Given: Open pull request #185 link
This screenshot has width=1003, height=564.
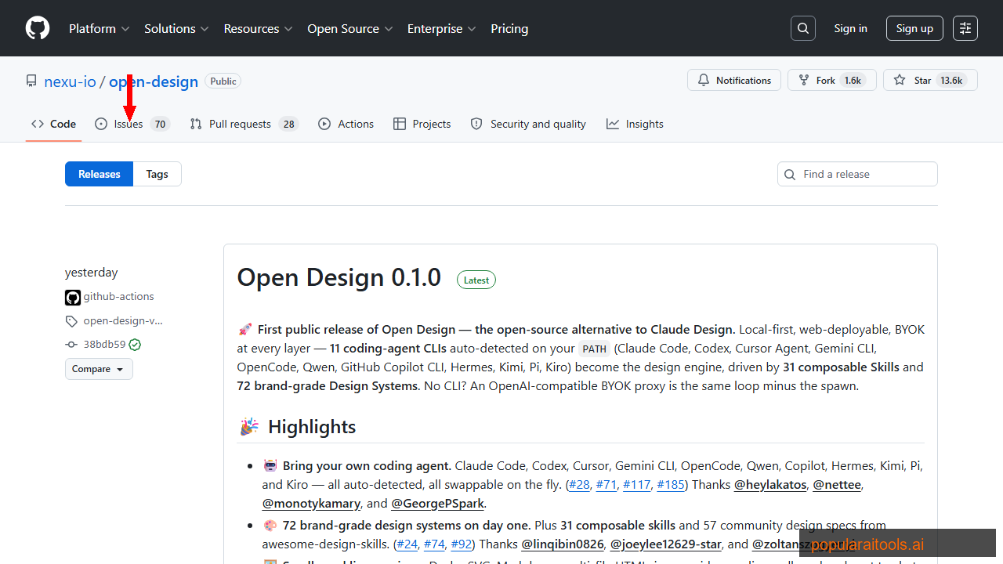Looking at the screenshot, I should 671,484.
